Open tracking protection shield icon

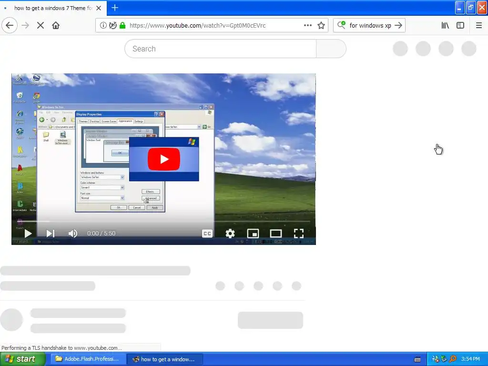[x=112, y=26]
